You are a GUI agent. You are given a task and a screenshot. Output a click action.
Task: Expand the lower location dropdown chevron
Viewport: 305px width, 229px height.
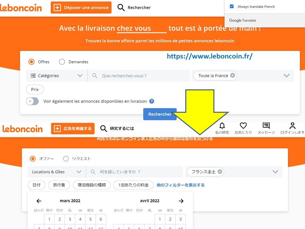(275, 172)
